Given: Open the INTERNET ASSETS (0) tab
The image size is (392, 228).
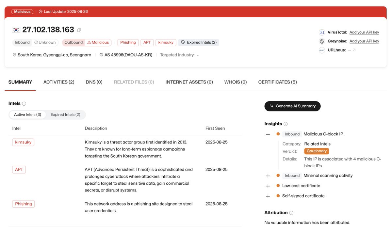Looking at the screenshot, I should pos(189,82).
